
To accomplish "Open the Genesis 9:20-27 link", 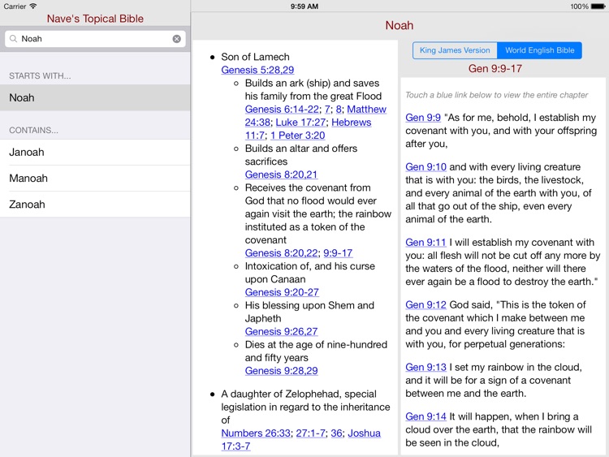I will pyautogui.click(x=282, y=292).
